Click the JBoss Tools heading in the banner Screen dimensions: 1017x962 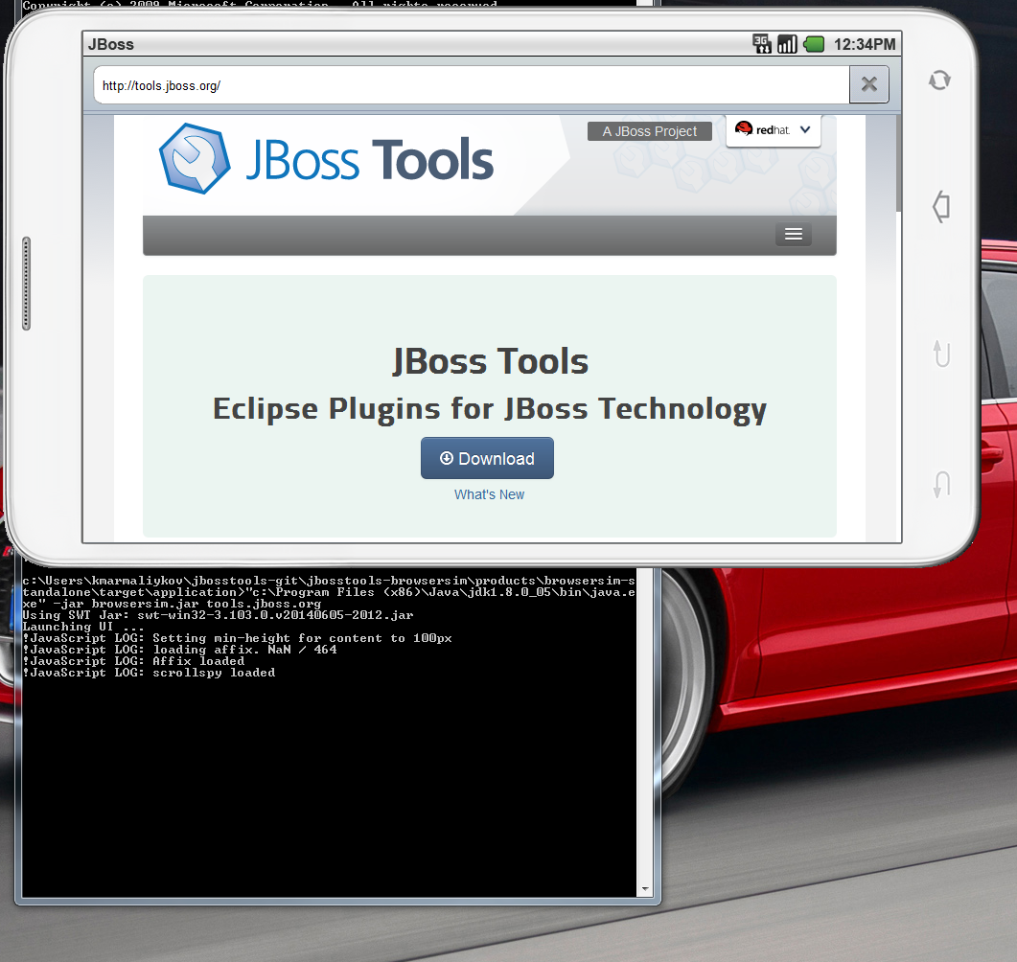(490, 361)
